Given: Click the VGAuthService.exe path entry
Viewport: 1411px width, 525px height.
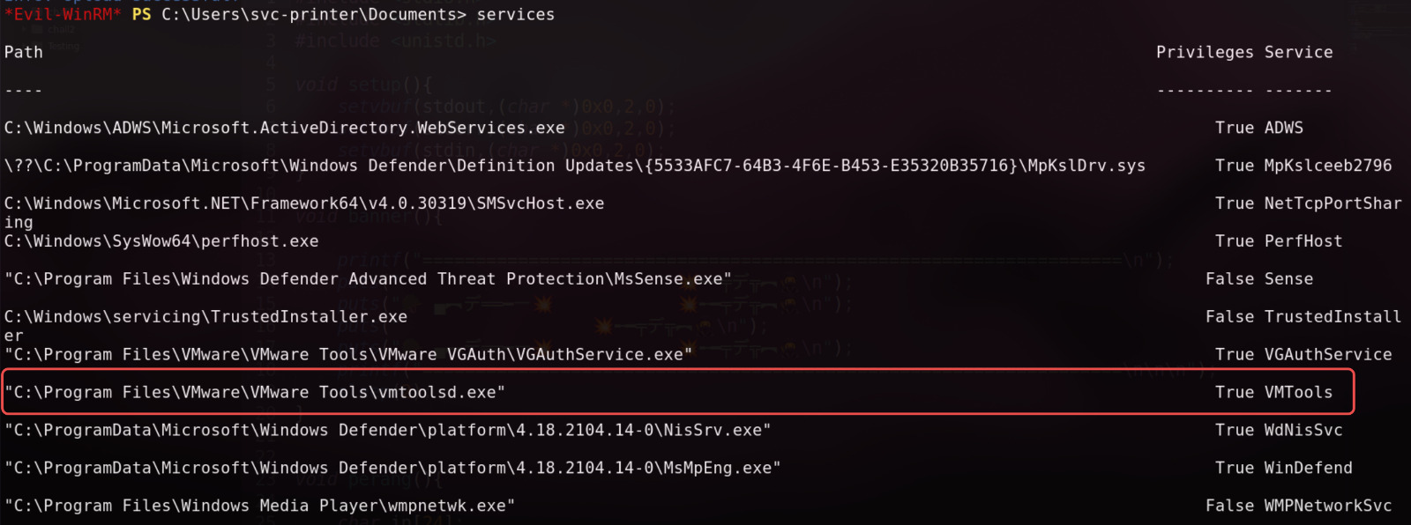Looking at the screenshot, I should click(x=348, y=355).
